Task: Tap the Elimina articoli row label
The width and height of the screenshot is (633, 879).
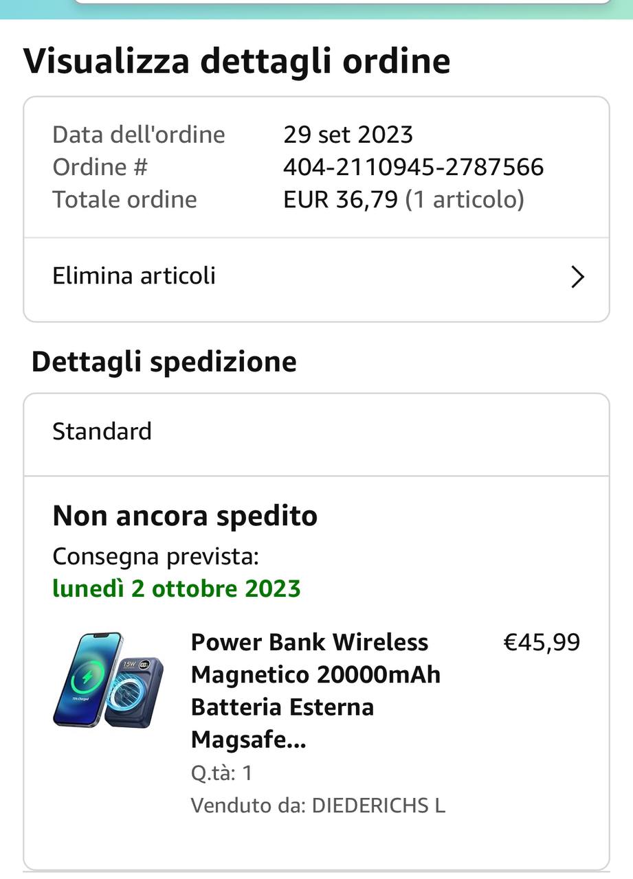Action: tap(134, 275)
